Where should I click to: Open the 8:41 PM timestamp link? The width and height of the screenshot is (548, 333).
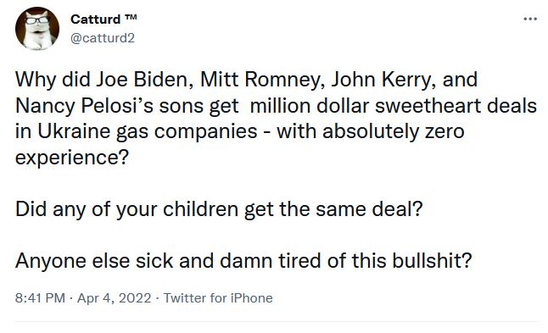click(40, 298)
